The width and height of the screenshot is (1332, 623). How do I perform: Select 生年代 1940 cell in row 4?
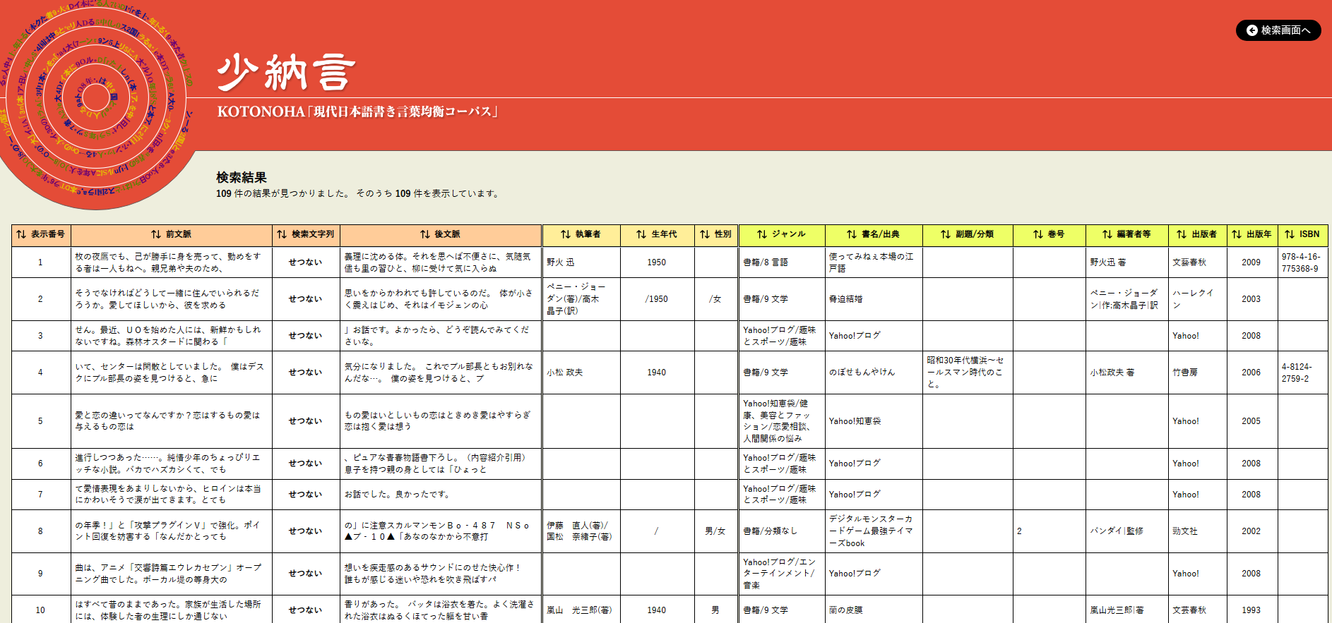pyautogui.click(x=657, y=373)
